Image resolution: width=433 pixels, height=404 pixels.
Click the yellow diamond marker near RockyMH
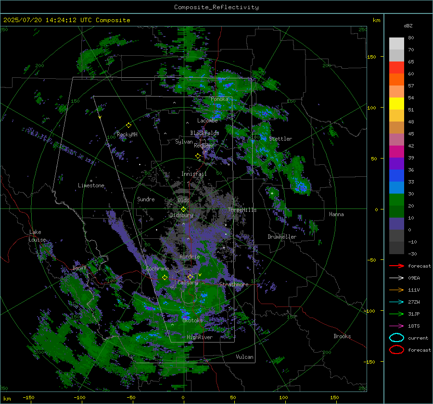click(x=128, y=125)
